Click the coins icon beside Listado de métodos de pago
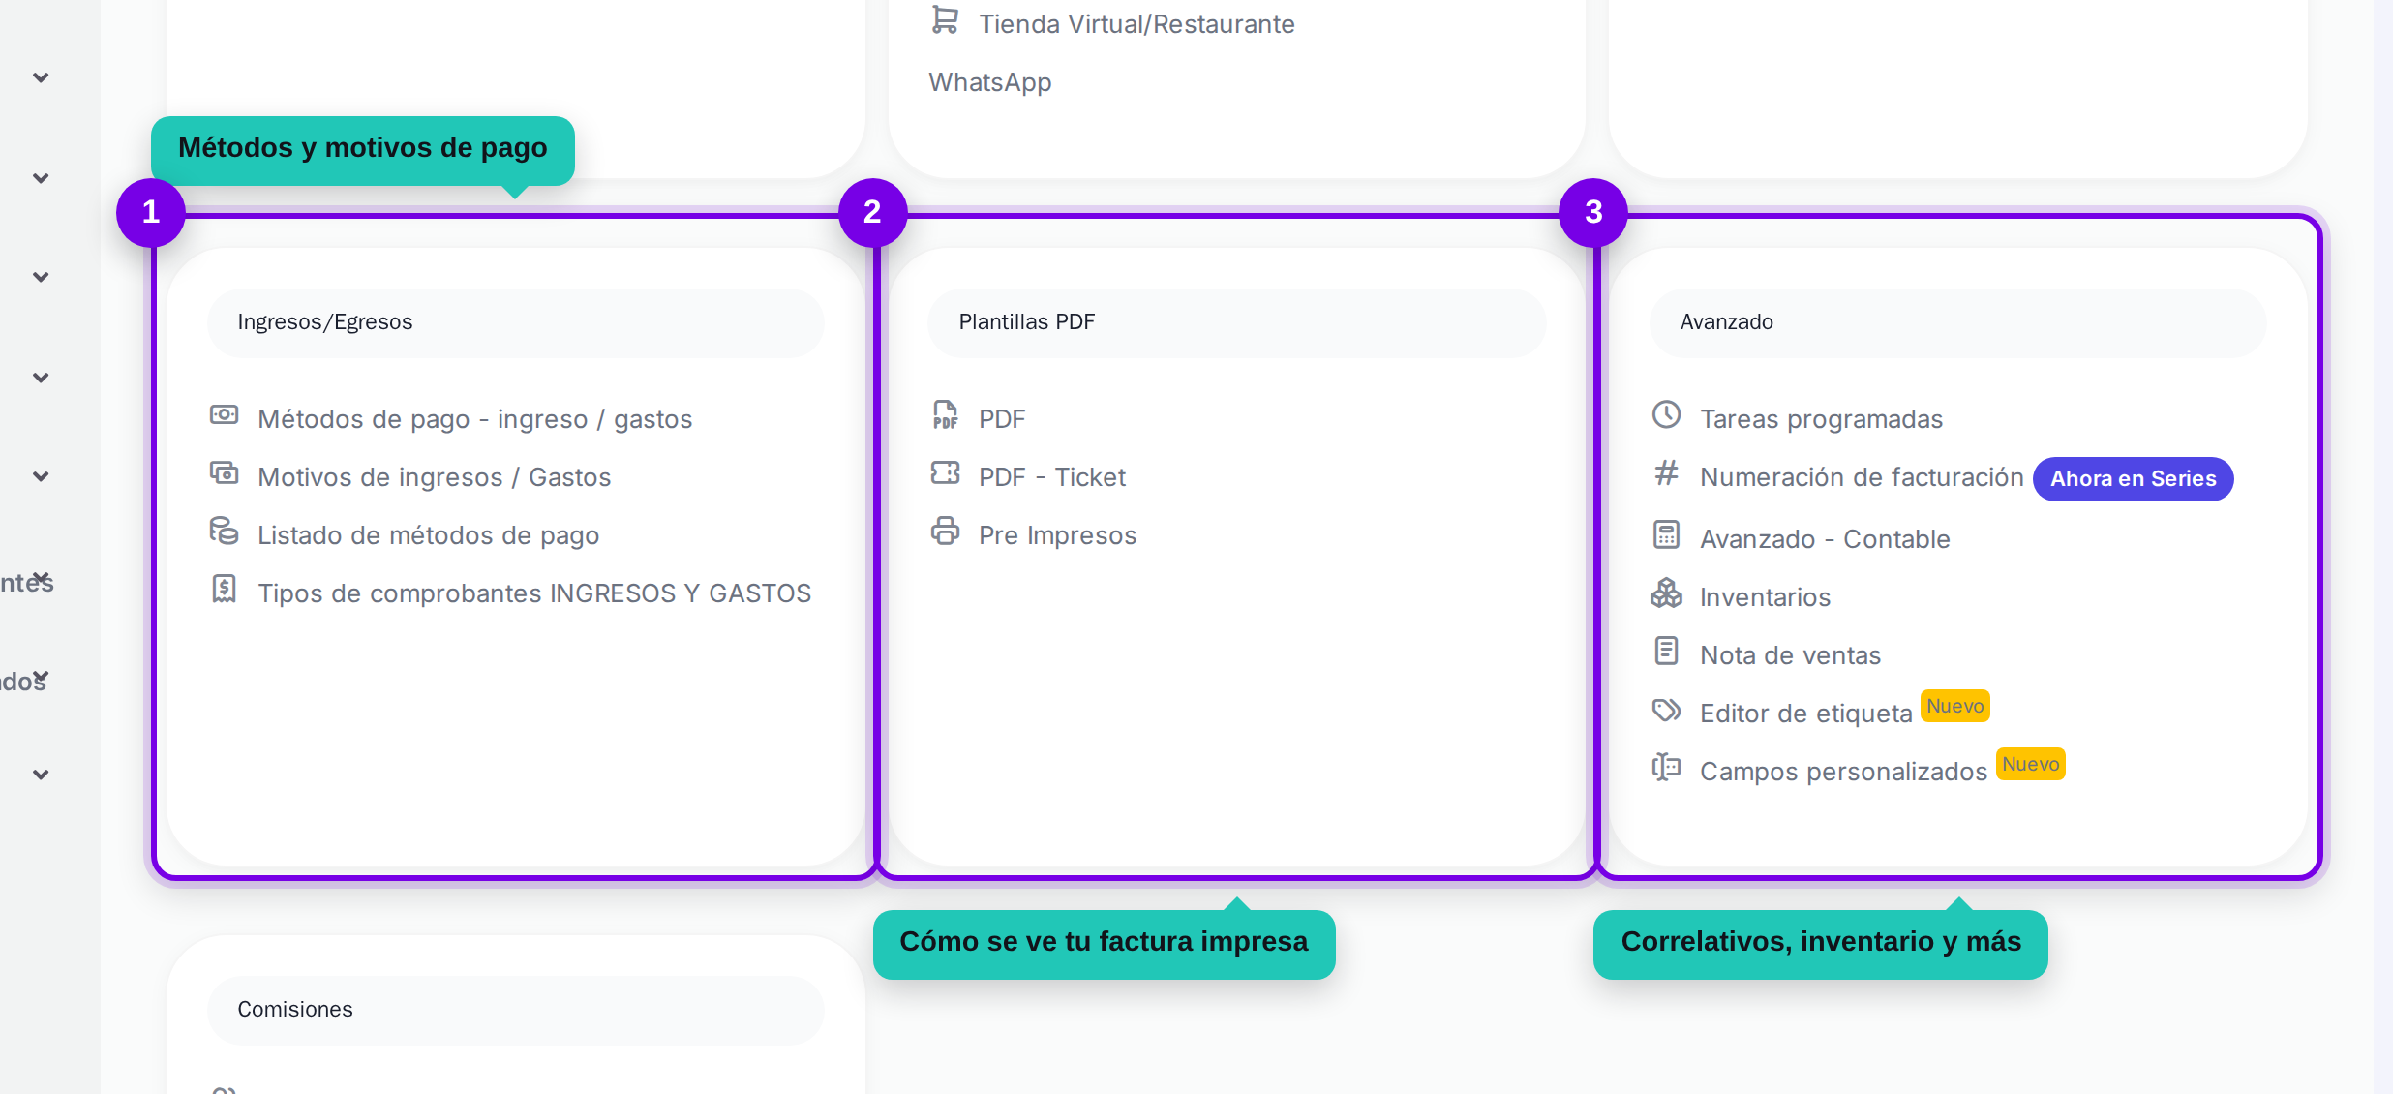 click(x=224, y=531)
